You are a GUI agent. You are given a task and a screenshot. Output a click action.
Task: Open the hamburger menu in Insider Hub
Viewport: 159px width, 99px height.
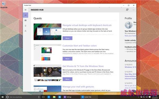point(25,10)
